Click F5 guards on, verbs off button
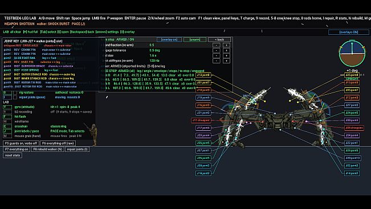Viewport: 371px width, 209px height. click(x=21, y=143)
